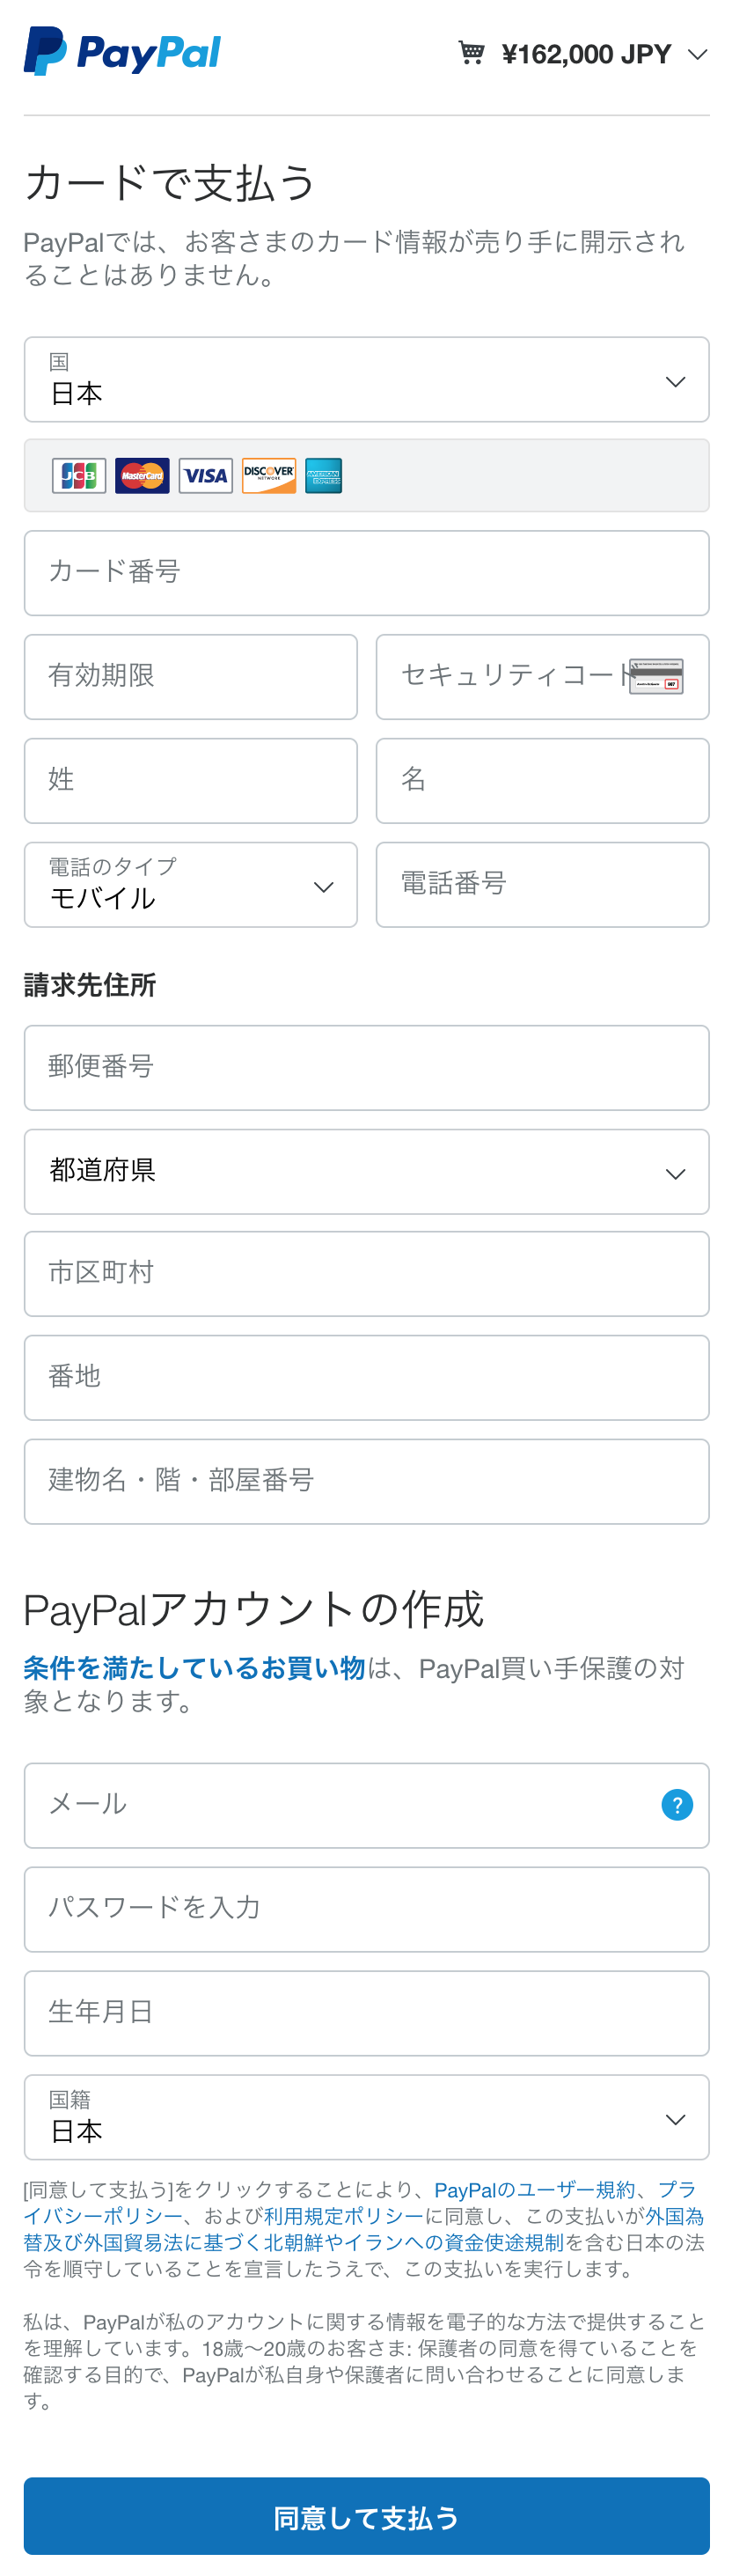Image resolution: width=732 pixels, height=2576 pixels.
Task: Expand the ¥162,000 JPY cart summary
Action: click(x=584, y=53)
